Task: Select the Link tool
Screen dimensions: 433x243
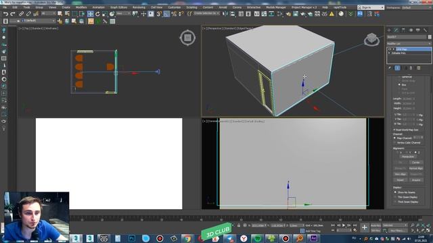Action: [21, 13]
